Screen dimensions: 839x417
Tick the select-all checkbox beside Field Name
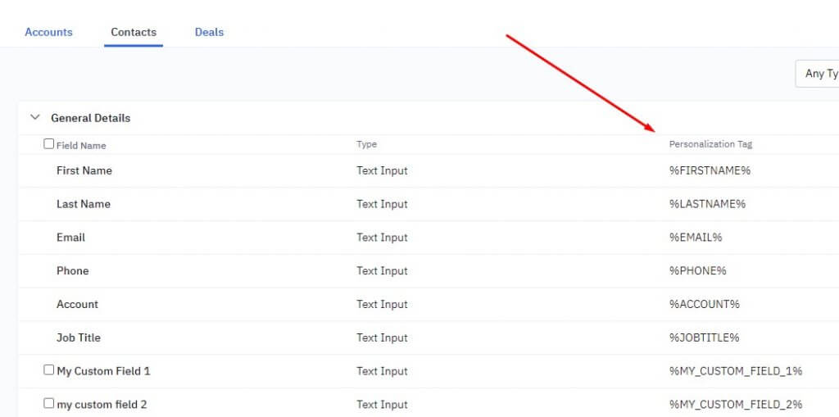click(49, 144)
